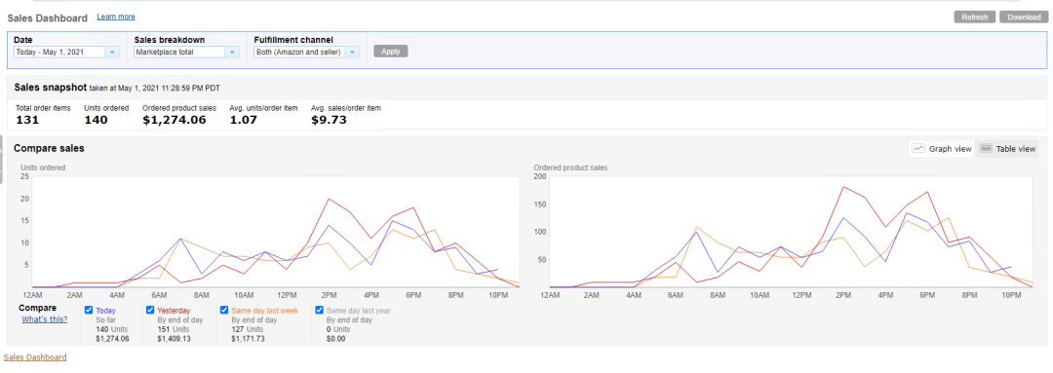This screenshot has width=1053, height=373.
Task: Click the Same day last week legend label
Action: tap(264, 311)
